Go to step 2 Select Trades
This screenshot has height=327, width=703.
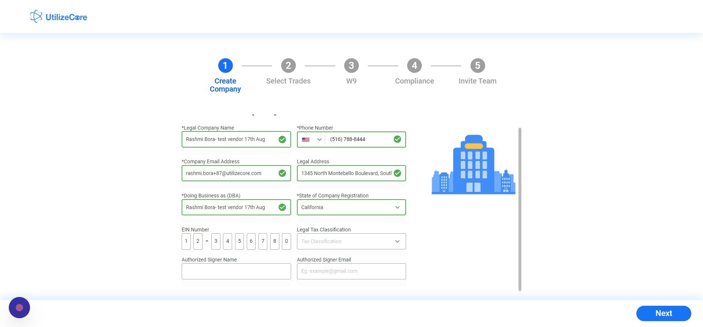pos(288,72)
